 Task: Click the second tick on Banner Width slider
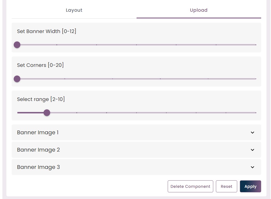click(57, 45)
